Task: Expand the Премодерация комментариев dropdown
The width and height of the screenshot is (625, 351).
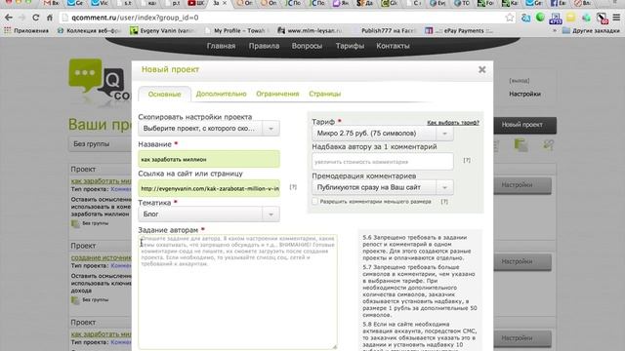Action: (383, 187)
